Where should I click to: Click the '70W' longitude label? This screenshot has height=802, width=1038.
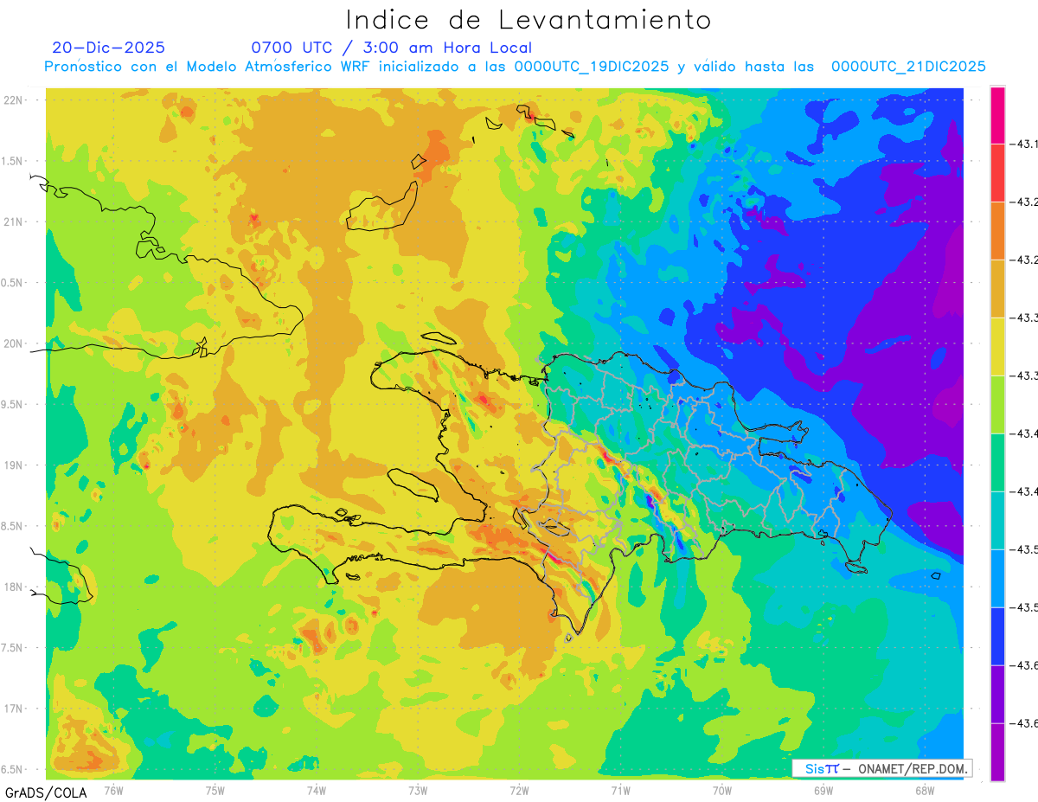(721, 790)
